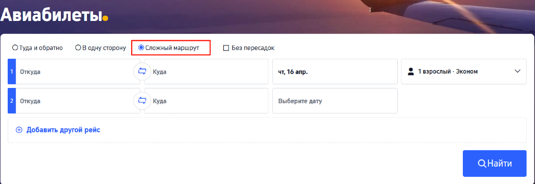Image resolution: width=535 pixels, height=184 pixels.
Task: Swap origin and destination for flight 2
Action: pos(142,101)
